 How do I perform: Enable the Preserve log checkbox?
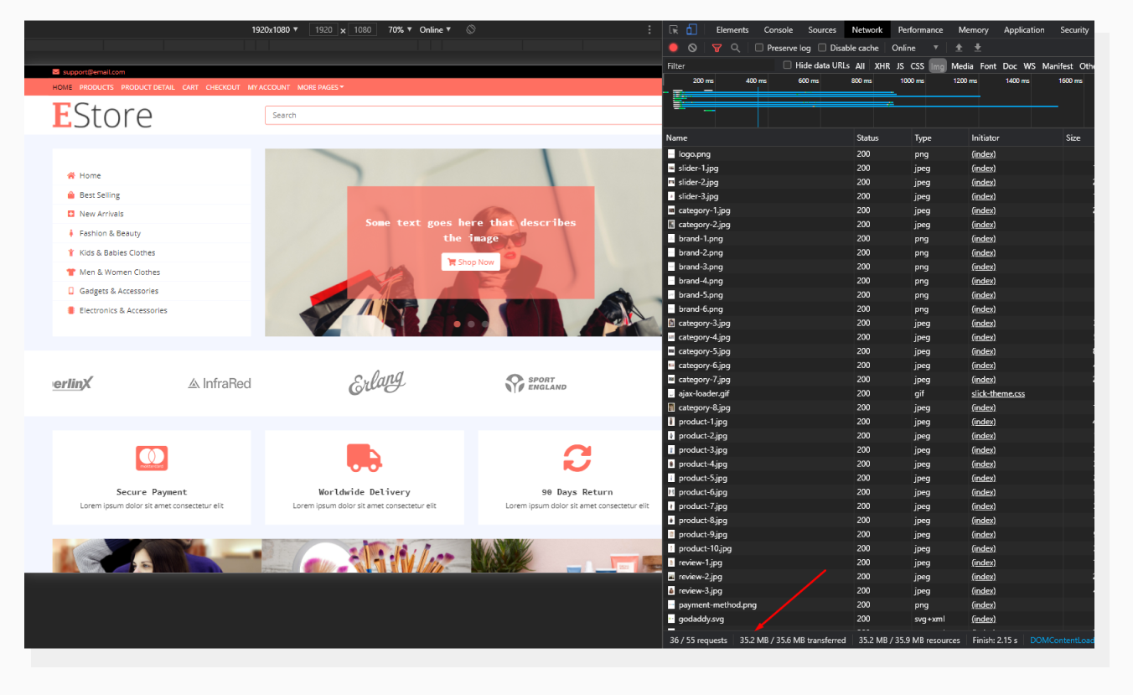pyautogui.click(x=758, y=48)
